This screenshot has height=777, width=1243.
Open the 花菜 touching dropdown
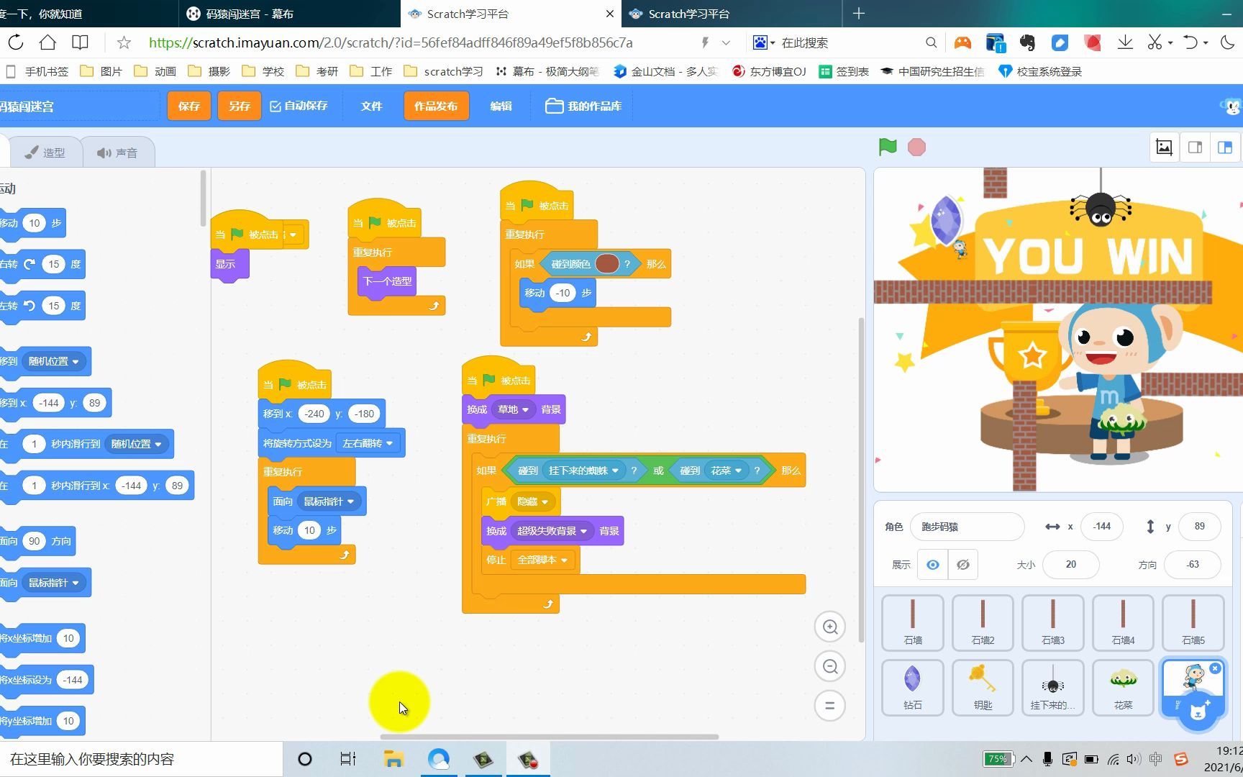coord(726,471)
